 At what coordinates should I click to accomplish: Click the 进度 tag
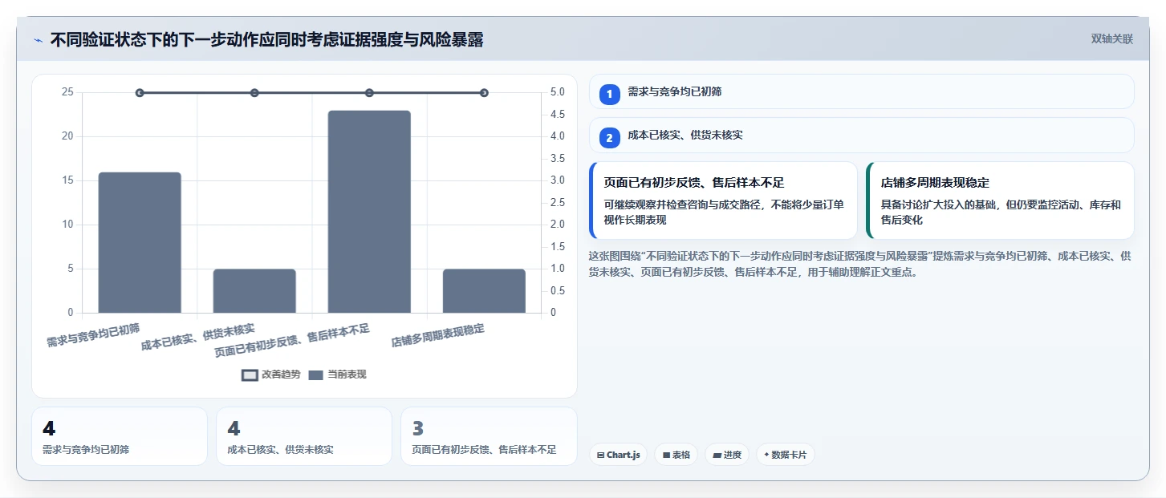point(727,455)
